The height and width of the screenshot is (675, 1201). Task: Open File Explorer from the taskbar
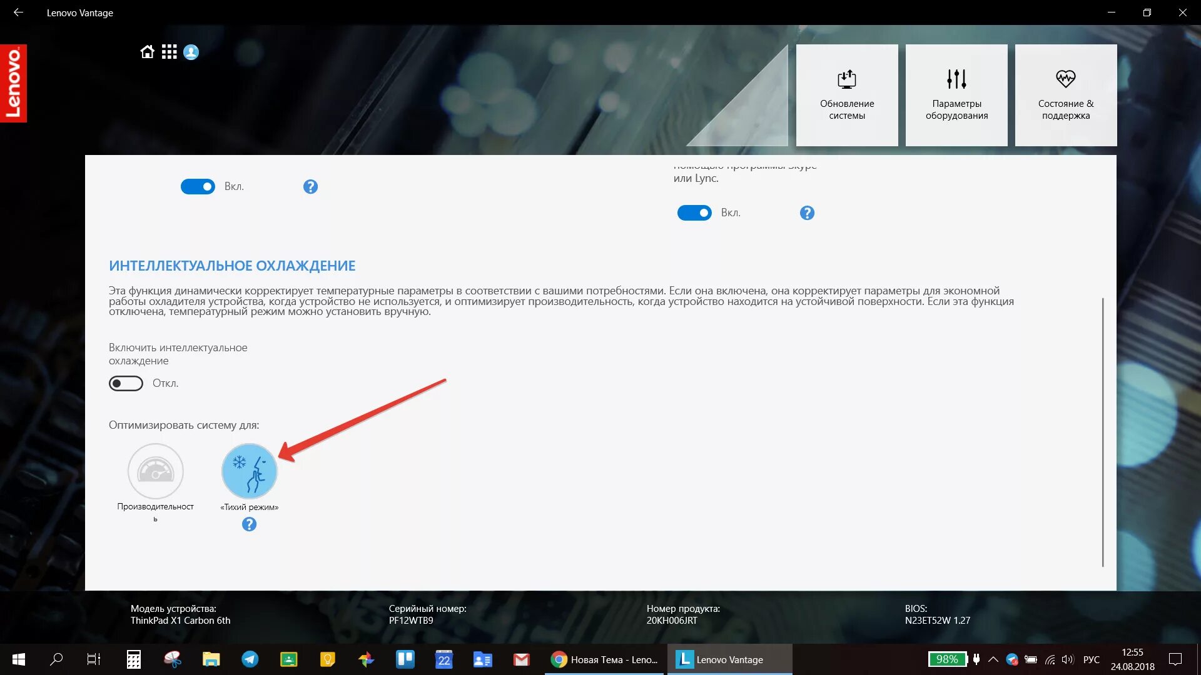coord(211,659)
